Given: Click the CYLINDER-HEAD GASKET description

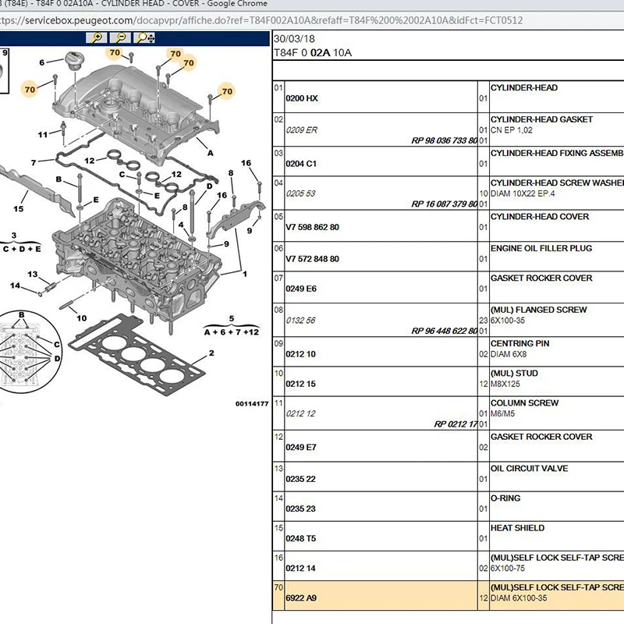Looking at the screenshot, I should (541, 119).
